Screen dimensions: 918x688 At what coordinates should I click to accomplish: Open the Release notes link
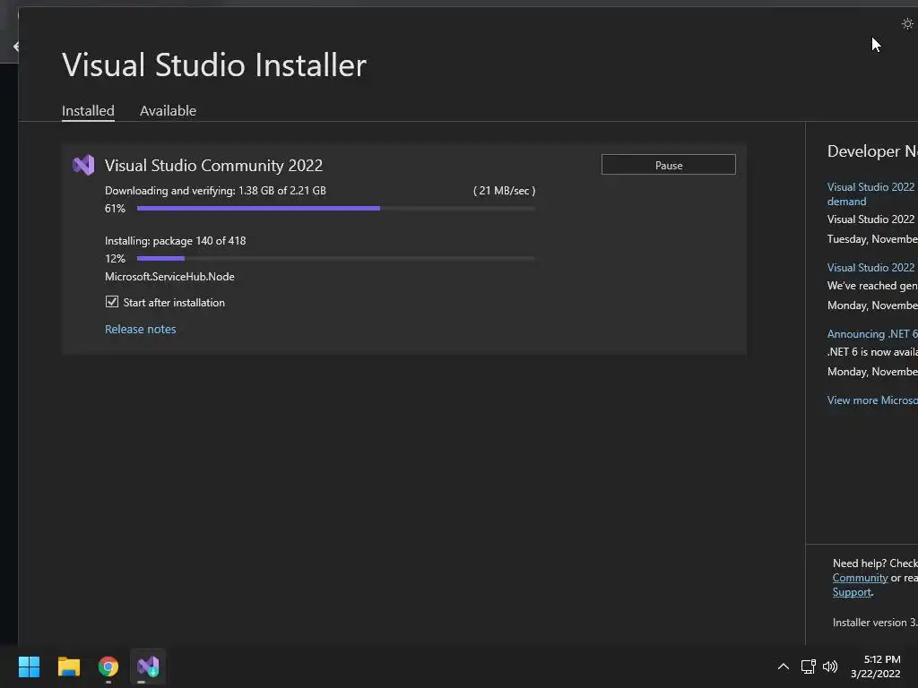[141, 330]
